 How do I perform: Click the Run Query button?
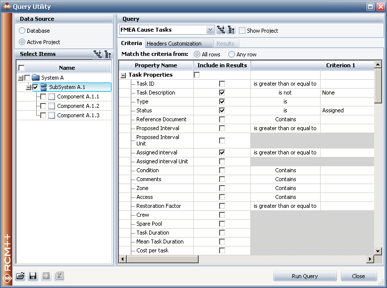pyautogui.click(x=305, y=276)
